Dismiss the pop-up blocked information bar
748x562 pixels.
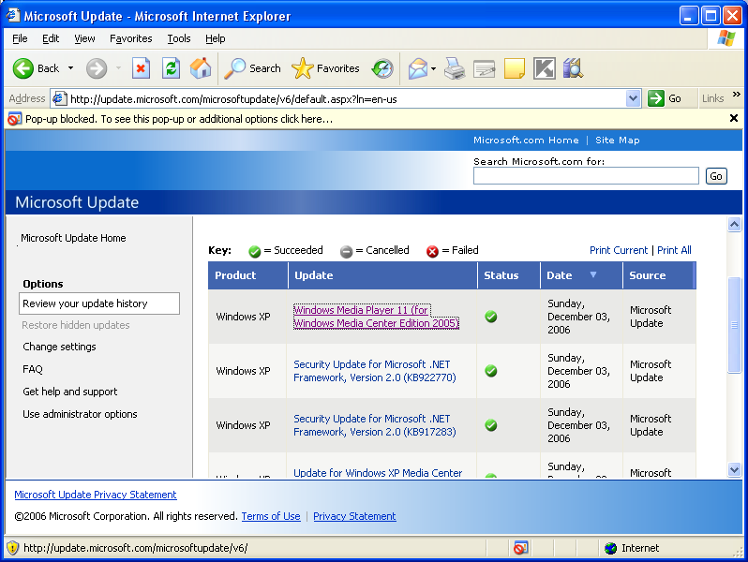tap(733, 119)
